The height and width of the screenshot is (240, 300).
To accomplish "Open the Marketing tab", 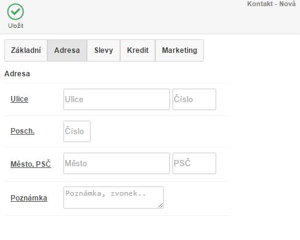I will (179, 50).
